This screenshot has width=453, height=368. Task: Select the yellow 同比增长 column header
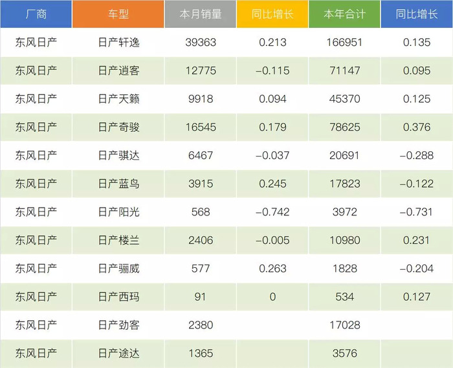(x=272, y=14)
